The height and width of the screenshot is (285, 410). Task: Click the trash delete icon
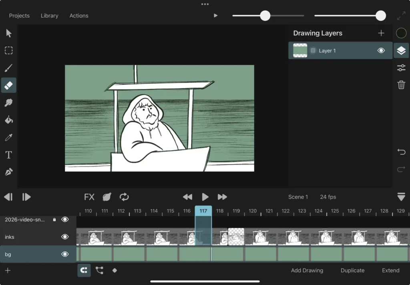coord(401,85)
